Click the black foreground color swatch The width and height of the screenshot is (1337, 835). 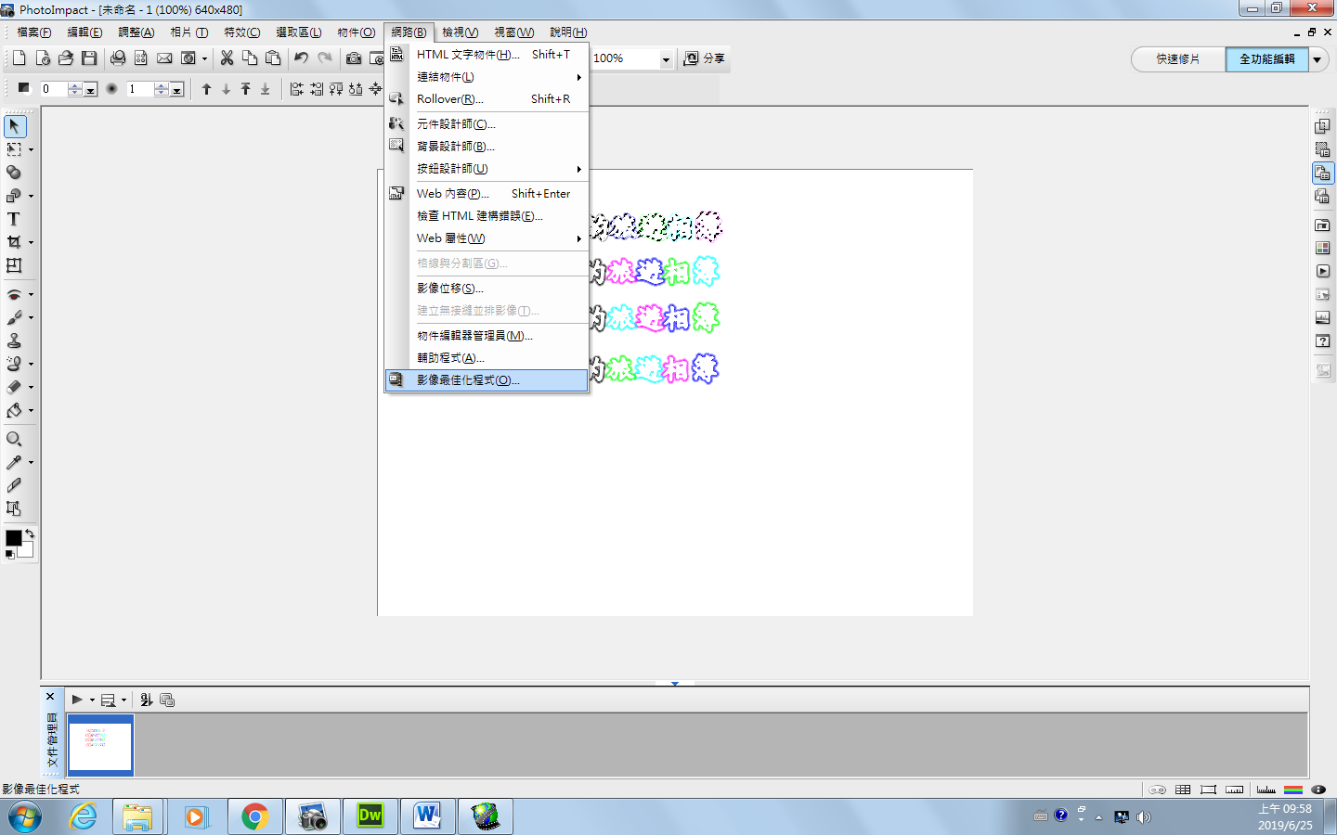[13, 539]
